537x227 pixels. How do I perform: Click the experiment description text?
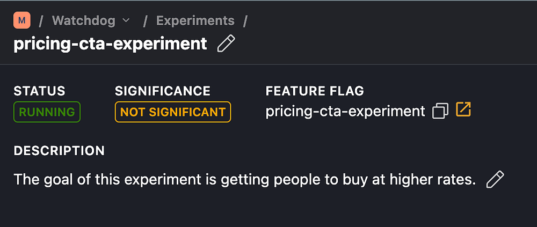click(x=245, y=179)
